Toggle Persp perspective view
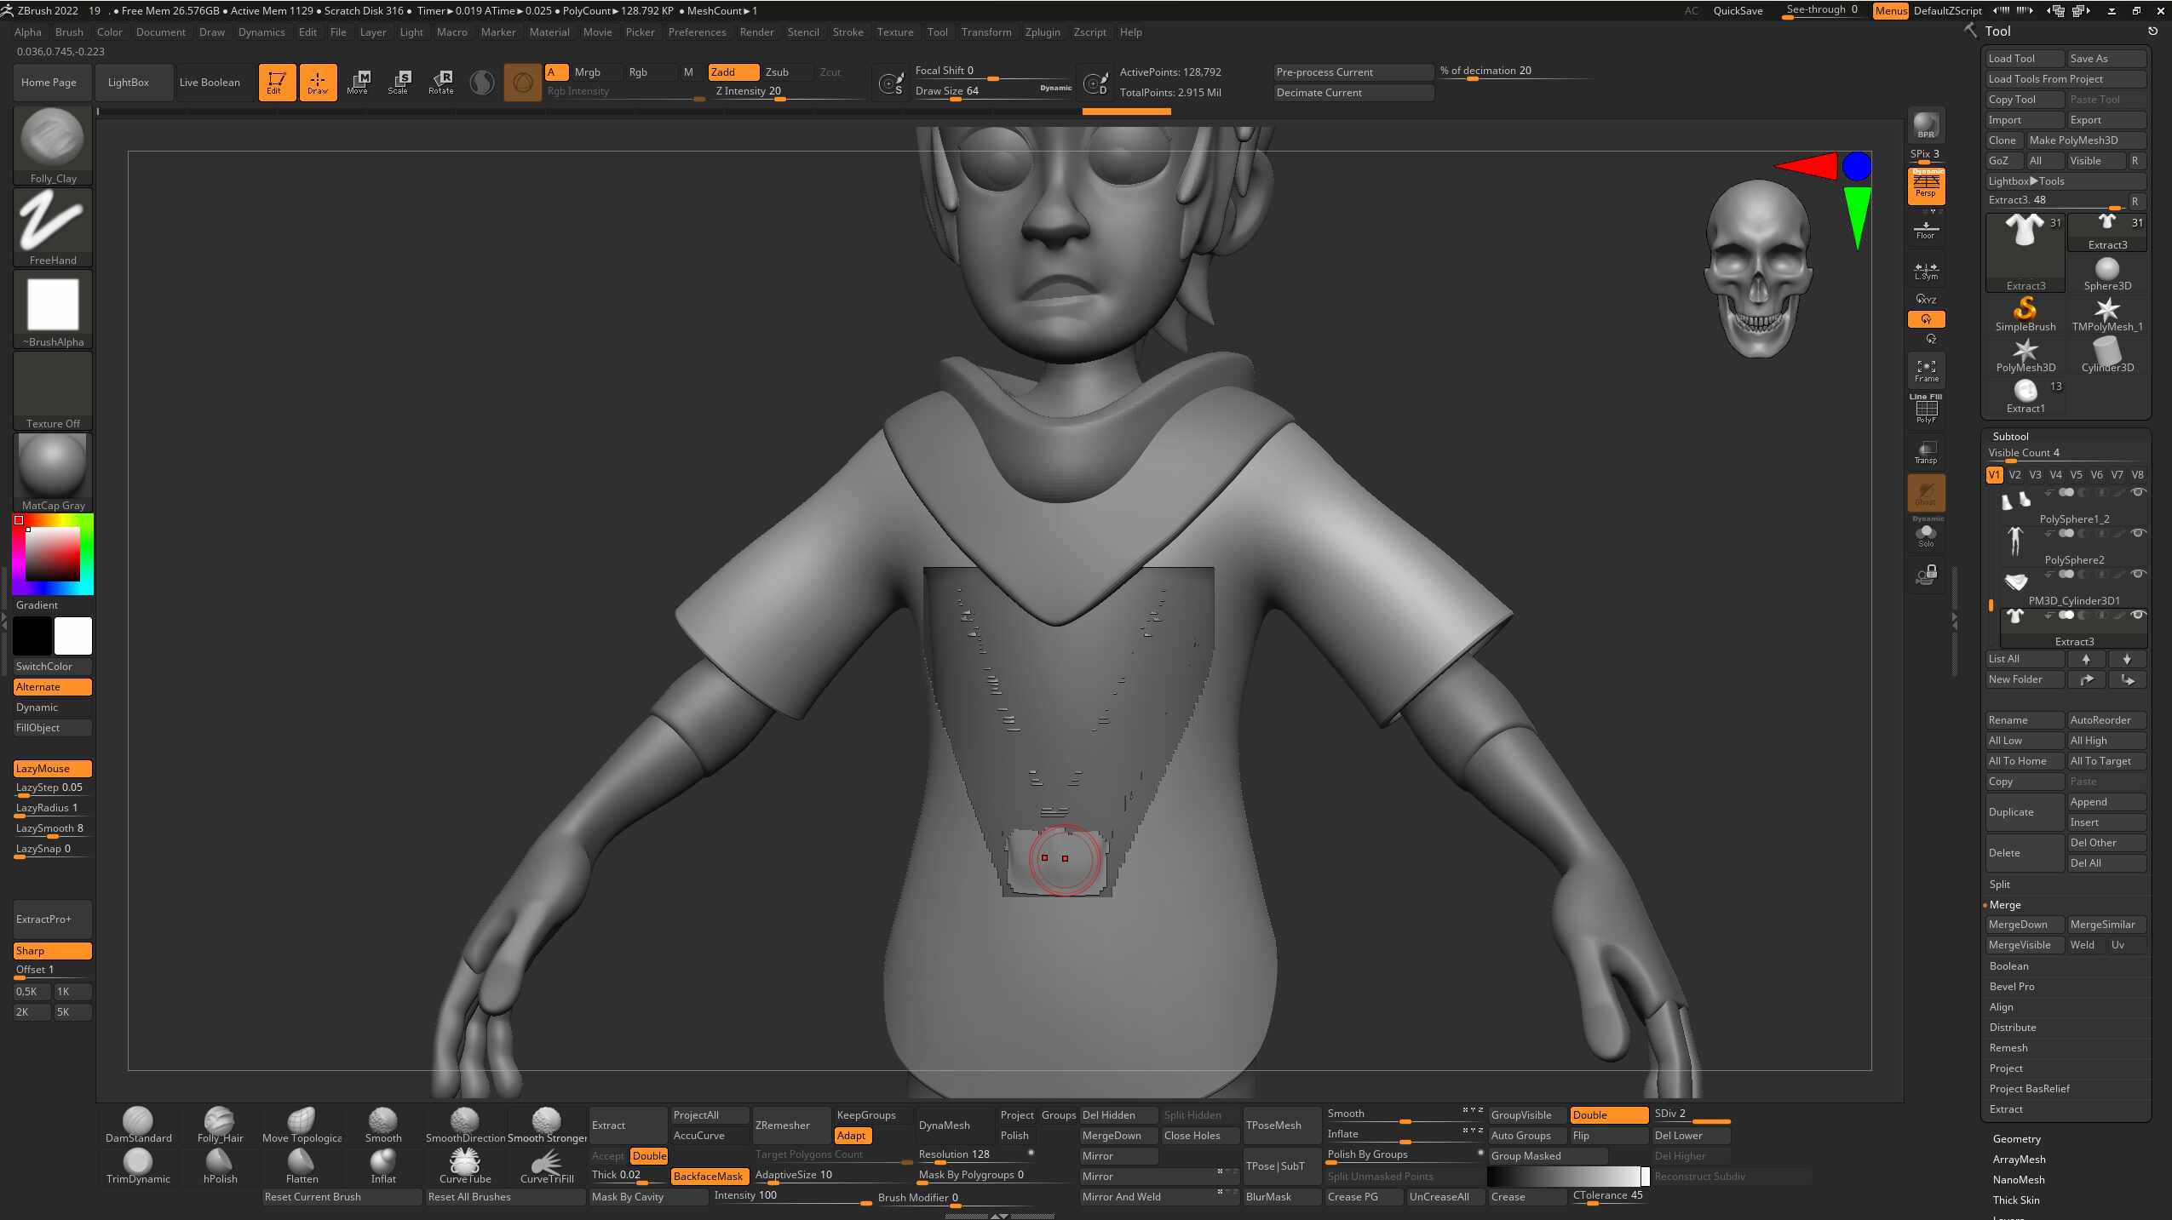 pos(1926,186)
